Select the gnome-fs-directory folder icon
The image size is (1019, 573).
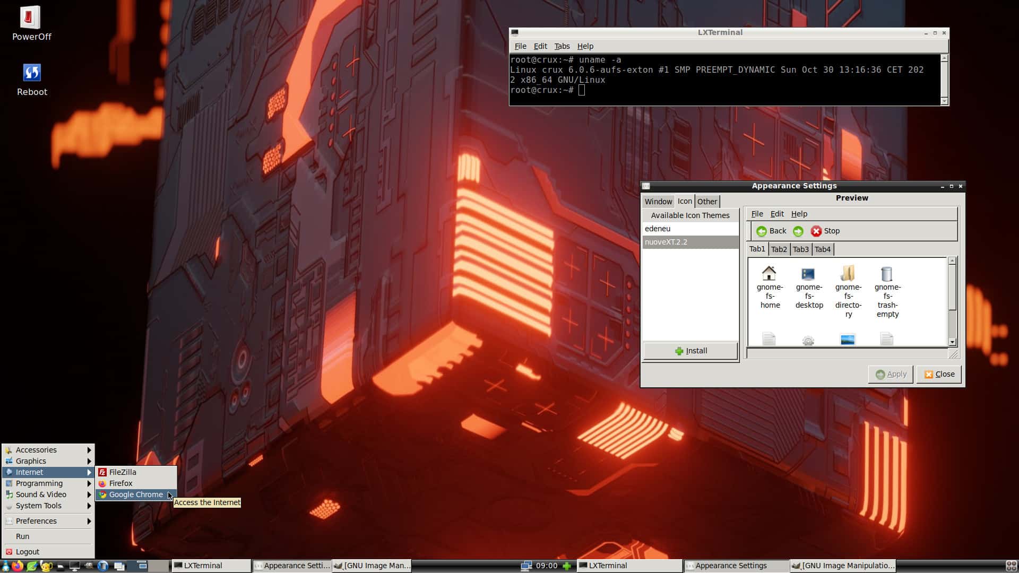click(x=848, y=274)
